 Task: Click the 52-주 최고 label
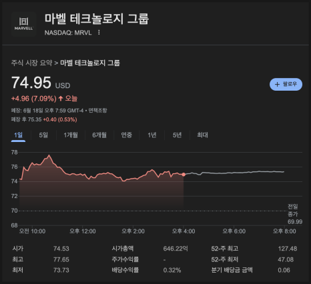[225, 249]
